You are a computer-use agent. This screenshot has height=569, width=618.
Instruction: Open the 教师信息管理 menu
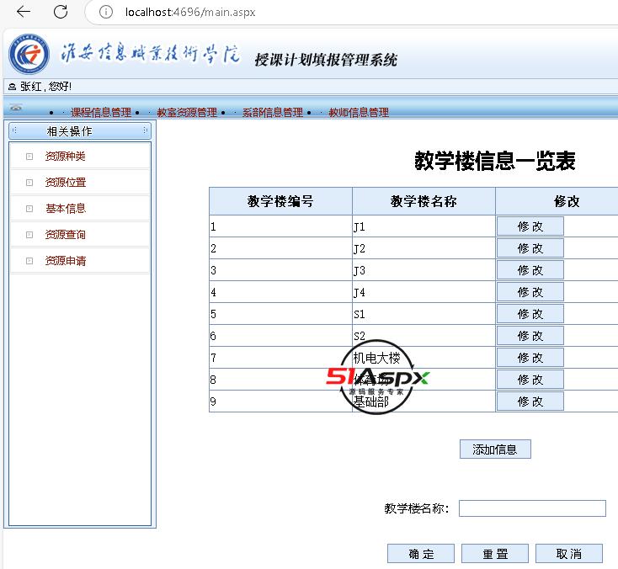358,112
